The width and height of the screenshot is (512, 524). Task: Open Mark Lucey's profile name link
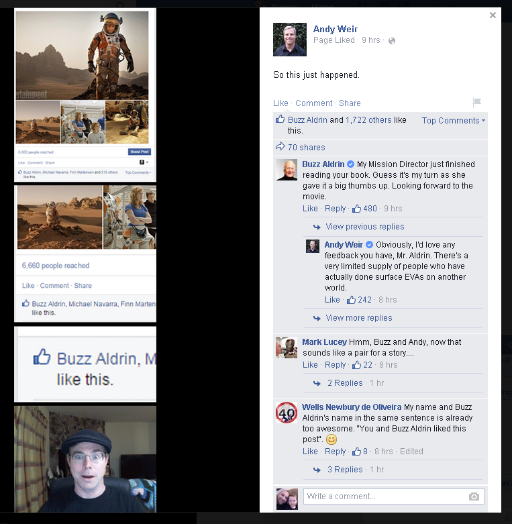click(x=325, y=342)
